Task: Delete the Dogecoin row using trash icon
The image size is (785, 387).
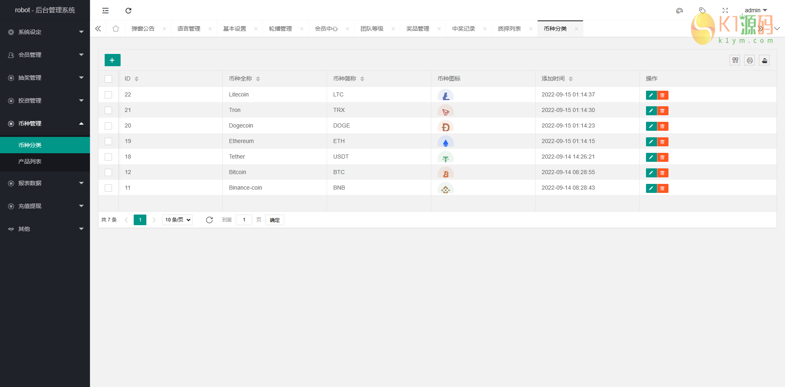Action: tap(662, 126)
